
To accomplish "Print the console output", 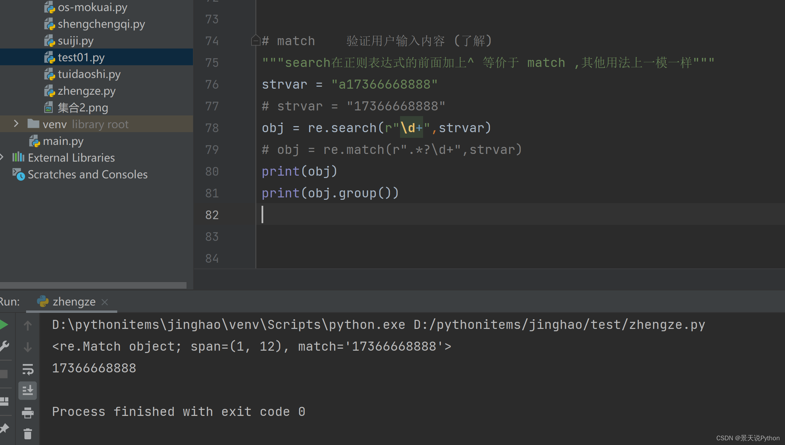I will click(x=28, y=413).
